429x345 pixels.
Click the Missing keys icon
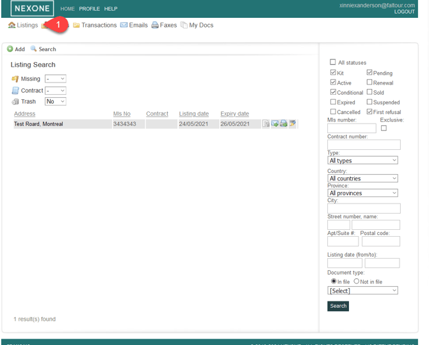(x=15, y=79)
